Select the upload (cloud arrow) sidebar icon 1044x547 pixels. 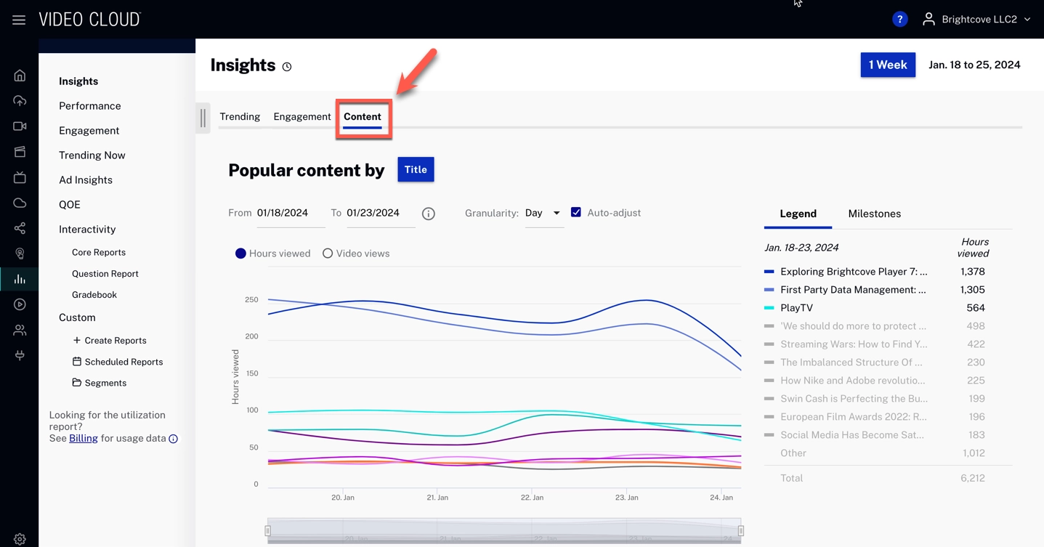click(20, 100)
